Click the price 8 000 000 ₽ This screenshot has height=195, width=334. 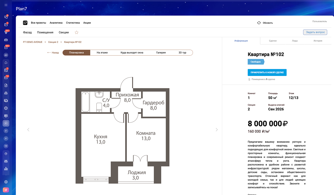coord(268,124)
